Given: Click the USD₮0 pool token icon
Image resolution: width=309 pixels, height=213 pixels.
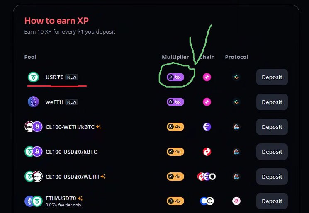Looking at the screenshot, I should 33,77.
